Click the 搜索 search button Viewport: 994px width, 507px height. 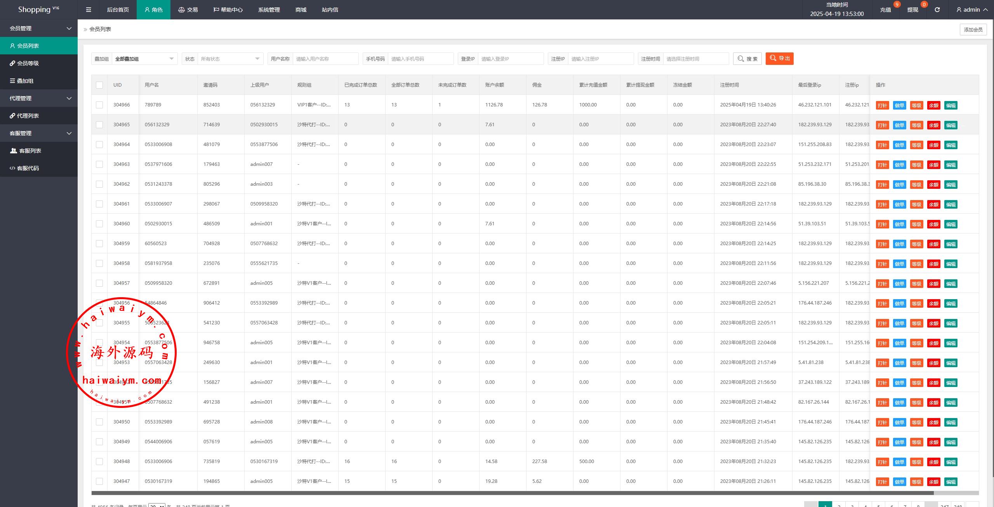pos(747,59)
